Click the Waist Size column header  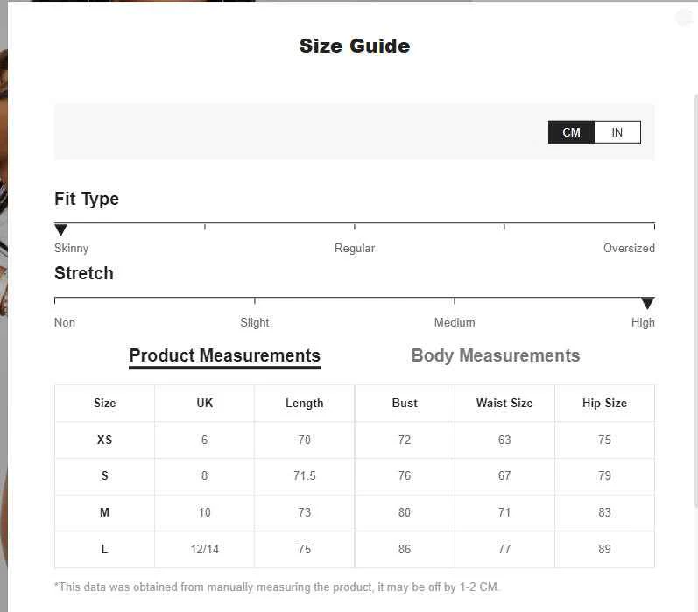point(504,404)
